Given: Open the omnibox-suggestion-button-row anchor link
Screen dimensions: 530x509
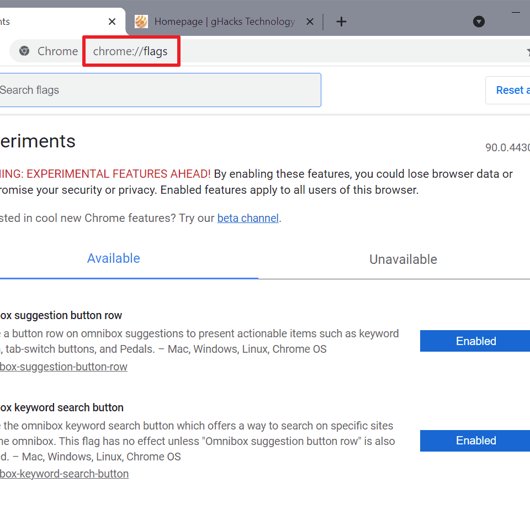Looking at the screenshot, I should [63, 367].
